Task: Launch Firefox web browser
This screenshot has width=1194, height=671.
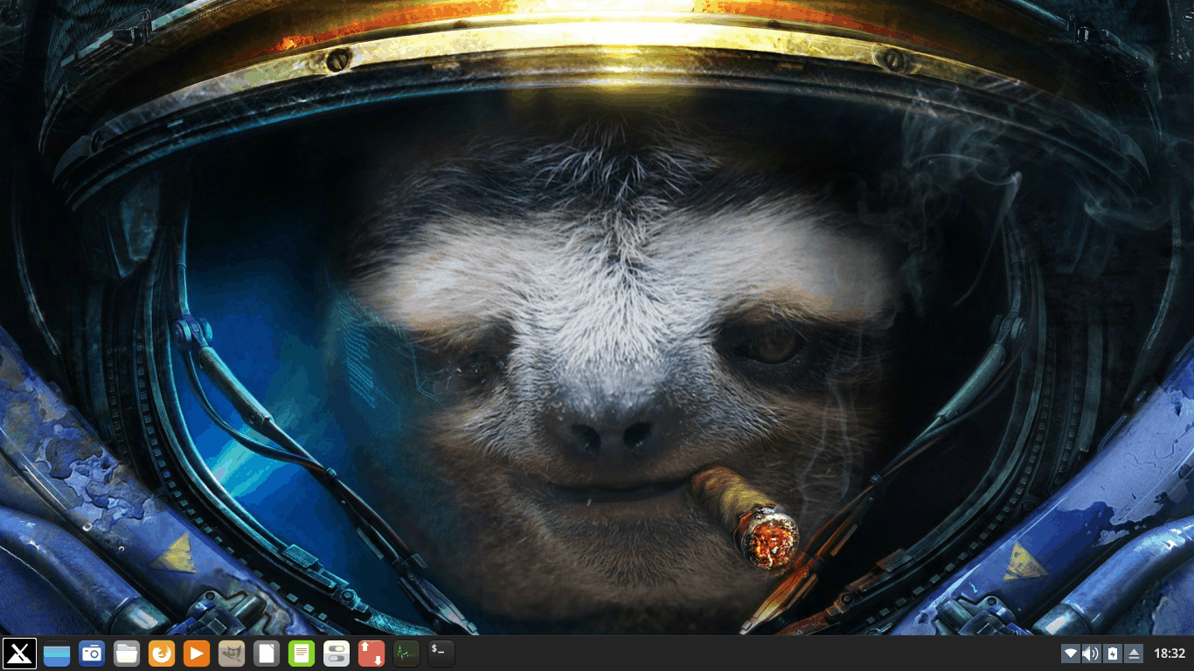Action: coord(162,654)
